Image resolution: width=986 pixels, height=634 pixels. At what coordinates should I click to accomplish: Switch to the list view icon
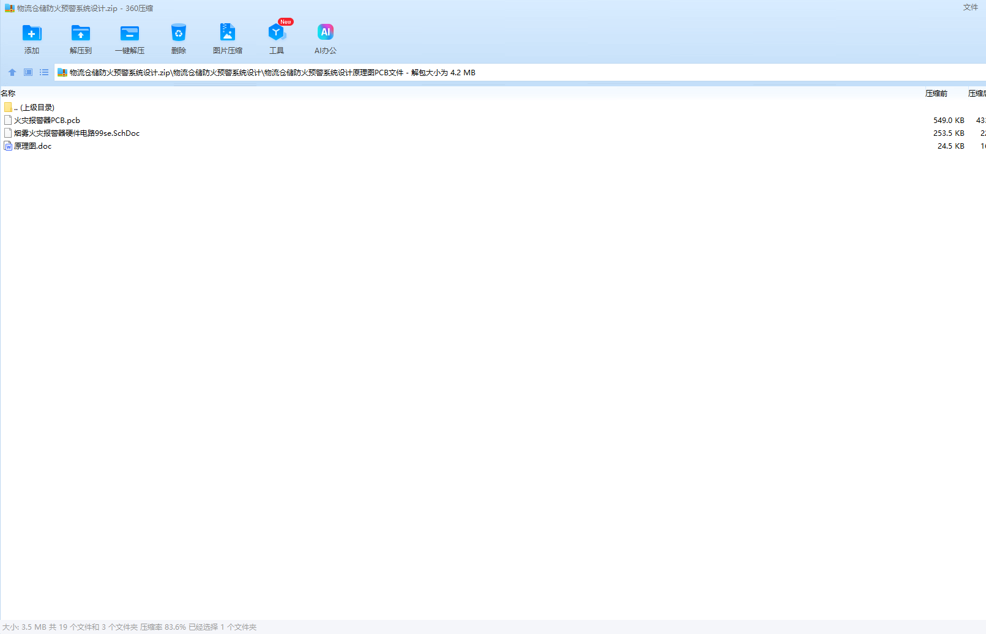[x=44, y=72]
